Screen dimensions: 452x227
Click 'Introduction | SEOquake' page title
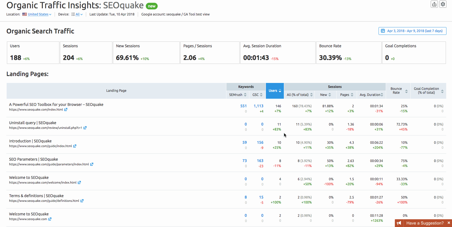coord(30,141)
